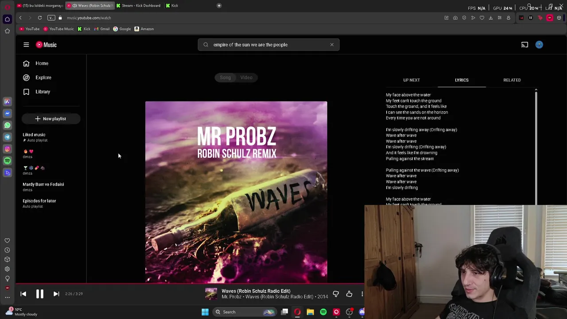The image size is (567, 319).
Task: Open Telegram in the Opera sidebar
Action: pyautogui.click(x=7, y=137)
